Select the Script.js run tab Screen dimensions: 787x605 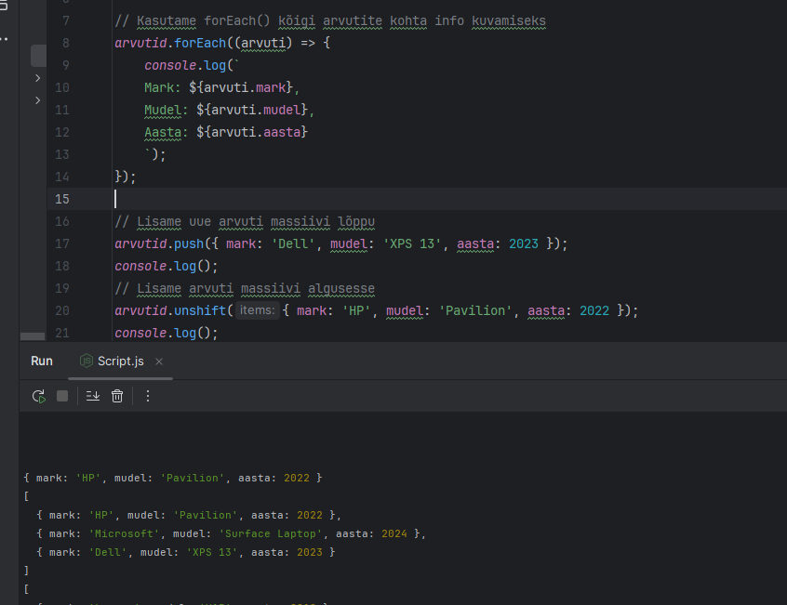(x=120, y=361)
